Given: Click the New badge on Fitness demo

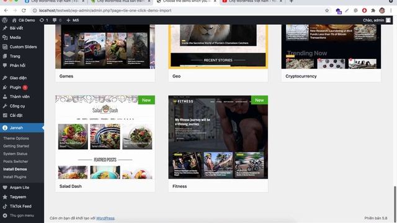Looking at the screenshot, I should click(259, 100).
